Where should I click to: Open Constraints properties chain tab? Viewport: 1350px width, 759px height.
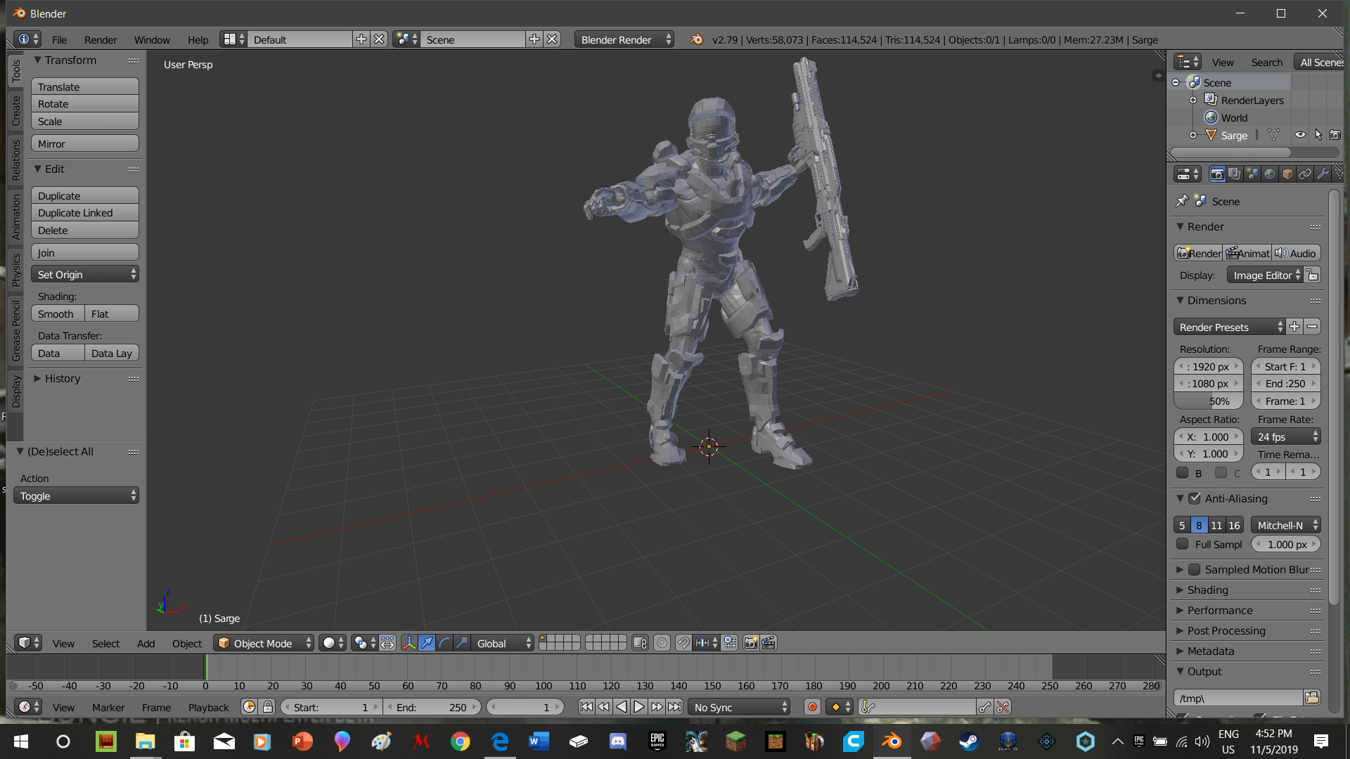[1305, 174]
